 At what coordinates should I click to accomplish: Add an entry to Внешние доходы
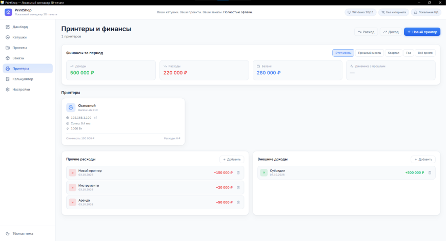[423, 159]
